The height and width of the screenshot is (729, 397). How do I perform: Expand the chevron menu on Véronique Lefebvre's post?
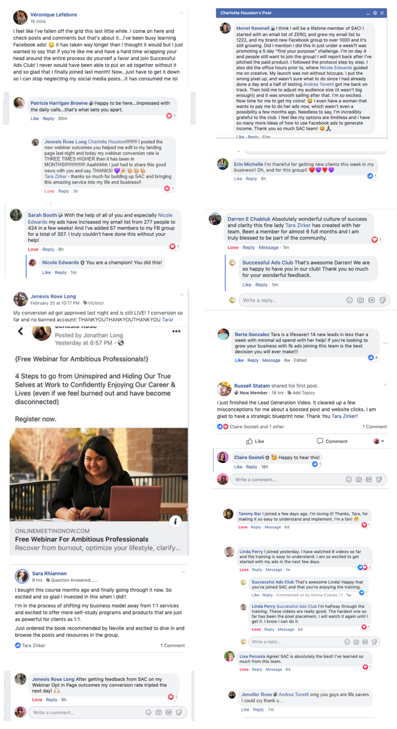pos(182,13)
